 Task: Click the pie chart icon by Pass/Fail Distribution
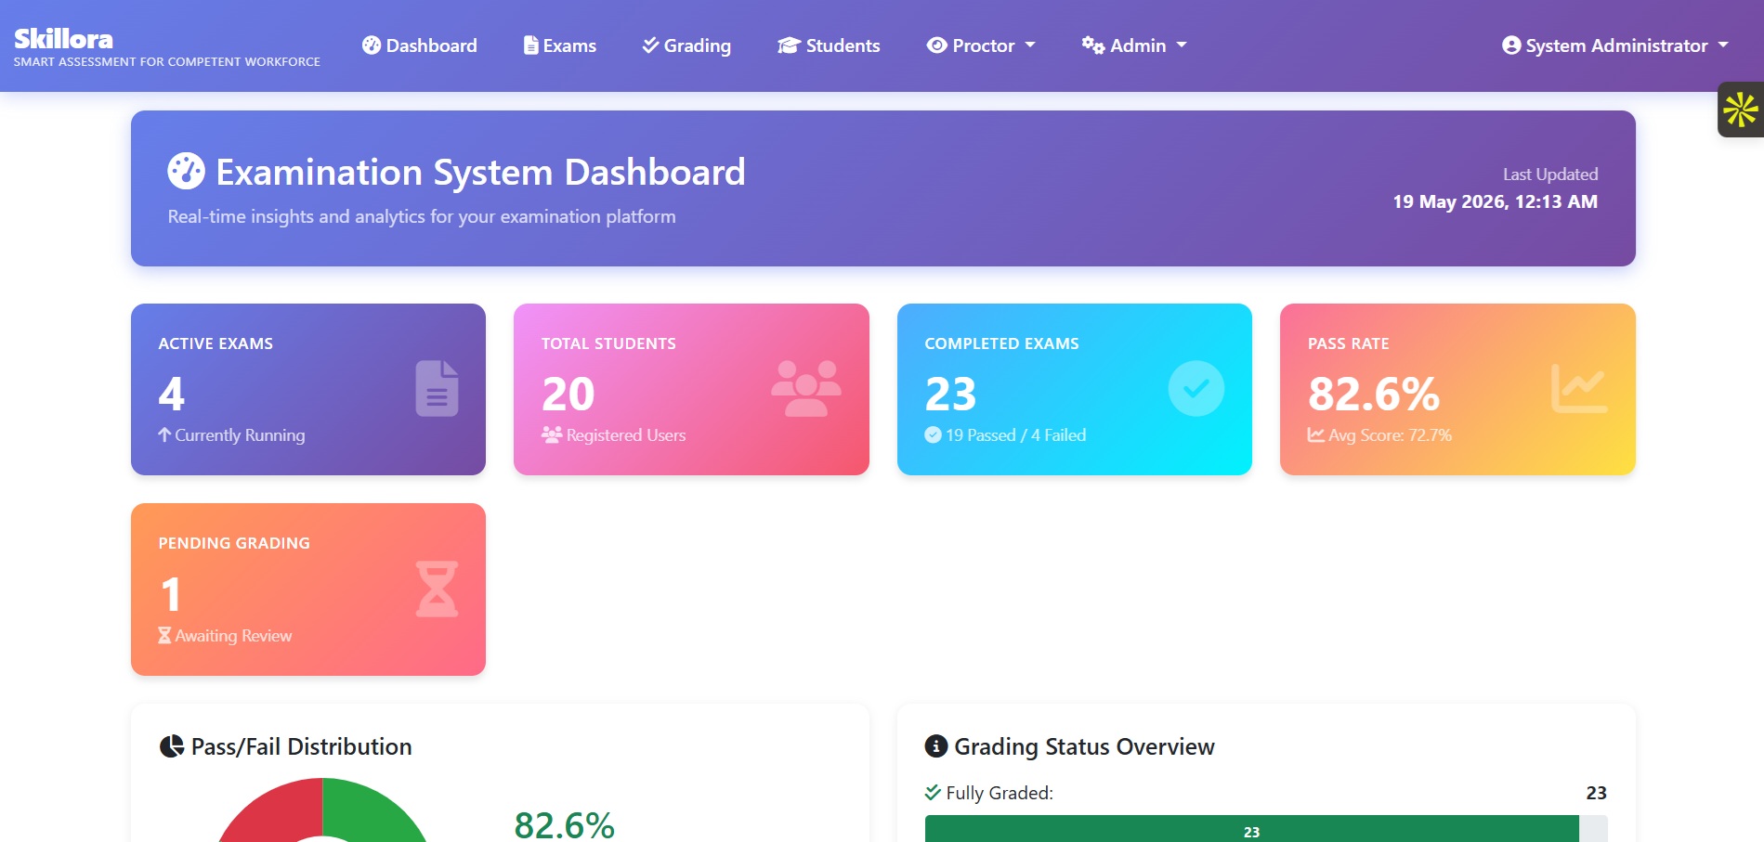click(x=172, y=746)
